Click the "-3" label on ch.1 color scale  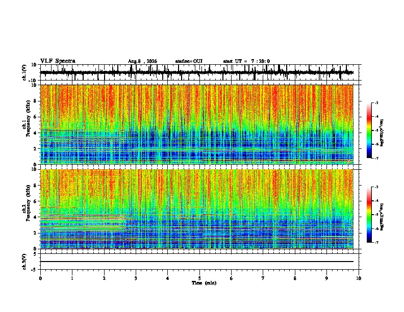pyautogui.click(x=376, y=102)
